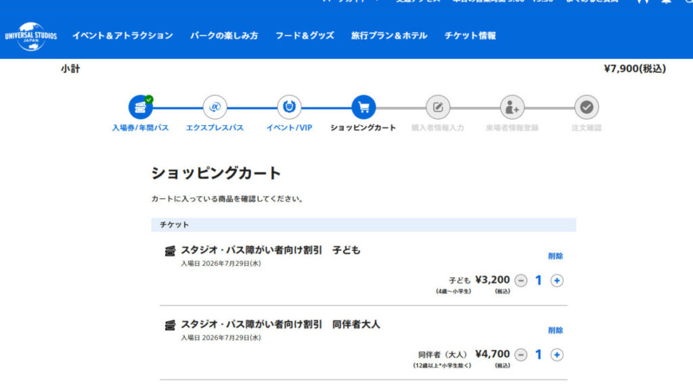Select the ショッピングカート step cart icon

pyautogui.click(x=363, y=107)
